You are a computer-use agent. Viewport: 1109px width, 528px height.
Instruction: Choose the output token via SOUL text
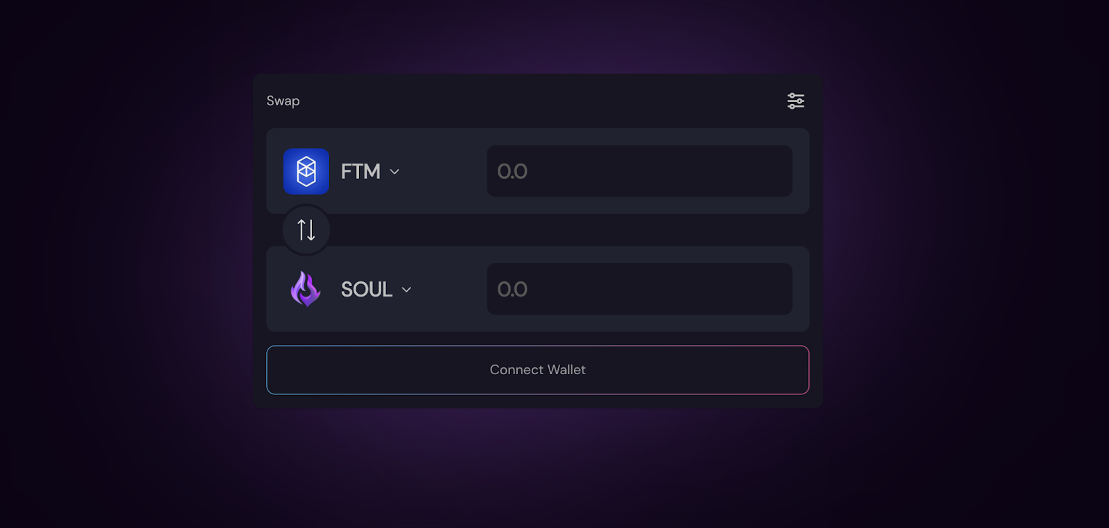(367, 289)
